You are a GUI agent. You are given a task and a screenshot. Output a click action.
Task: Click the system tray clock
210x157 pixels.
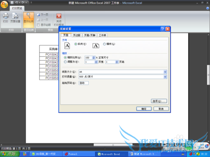[204, 154]
